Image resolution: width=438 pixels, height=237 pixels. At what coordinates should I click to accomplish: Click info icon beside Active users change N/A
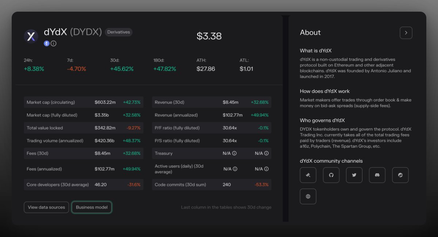[266, 169]
